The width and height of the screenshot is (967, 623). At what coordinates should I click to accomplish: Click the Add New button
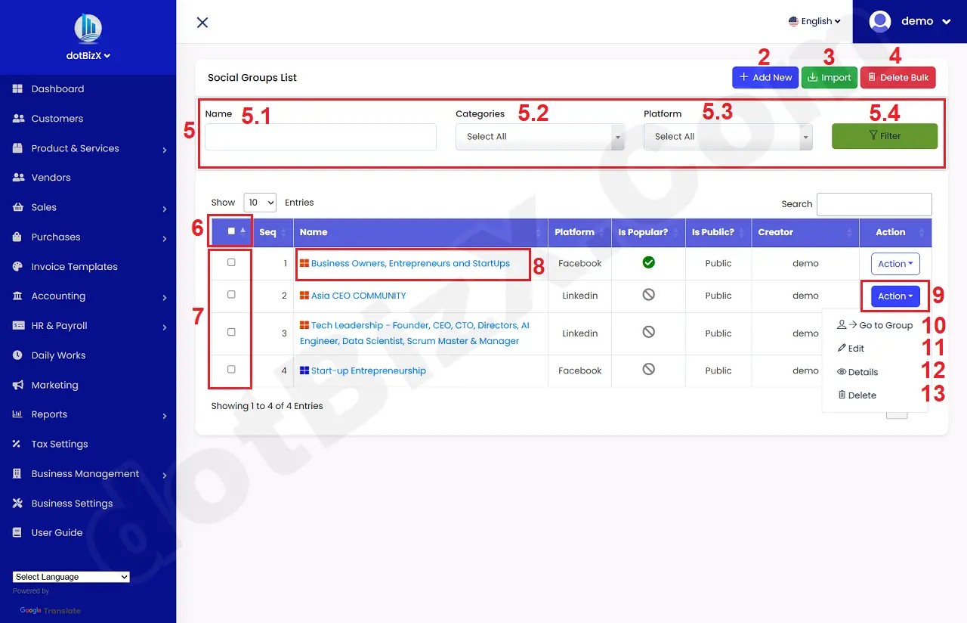(x=765, y=77)
